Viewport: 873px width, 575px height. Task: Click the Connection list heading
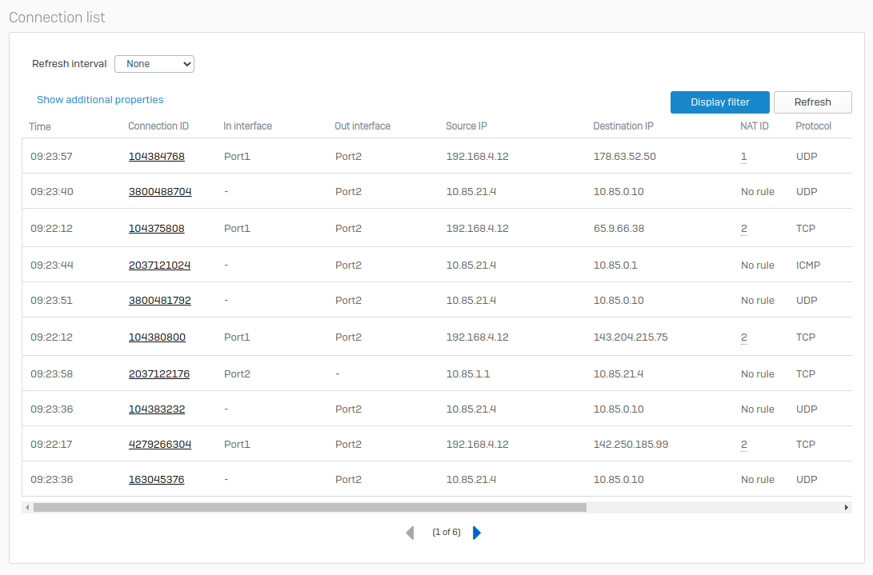pos(57,17)
